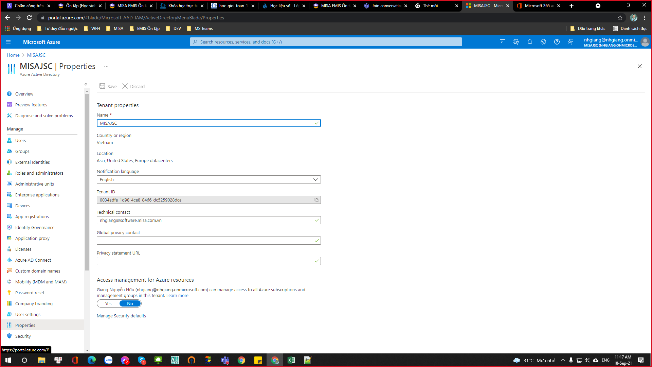The image size is (652, 367).
Task: Open the more options ellipsis by title
Action: pos(106,66)
